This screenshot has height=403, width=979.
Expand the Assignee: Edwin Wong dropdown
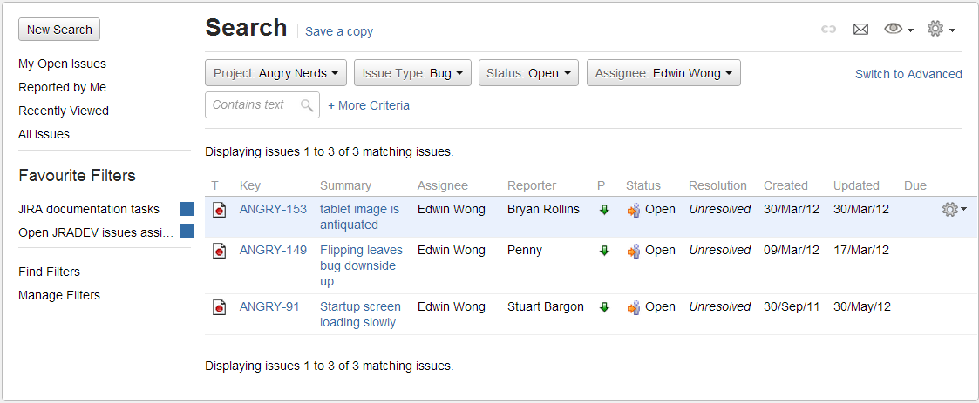(x=663, y=74)
